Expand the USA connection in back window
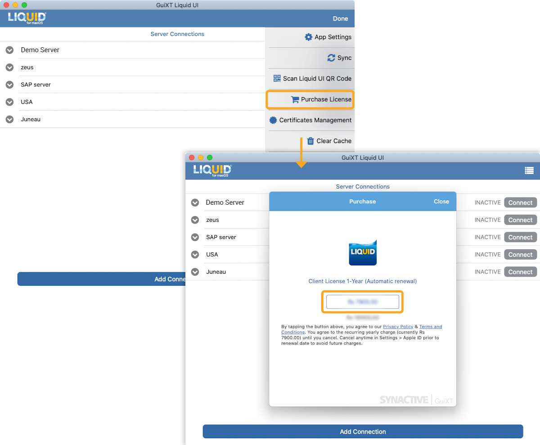 pos(9,102)
